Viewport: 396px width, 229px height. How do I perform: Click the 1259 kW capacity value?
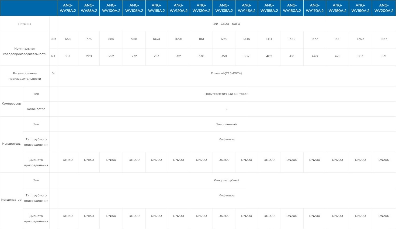pyautogui.click(x=224, y=39)
